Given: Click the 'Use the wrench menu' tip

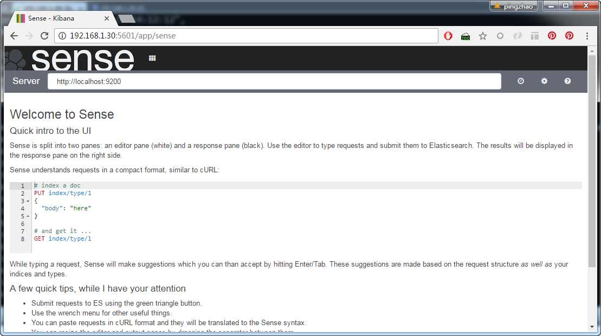Looking at the screenshot, I should 101,313.
